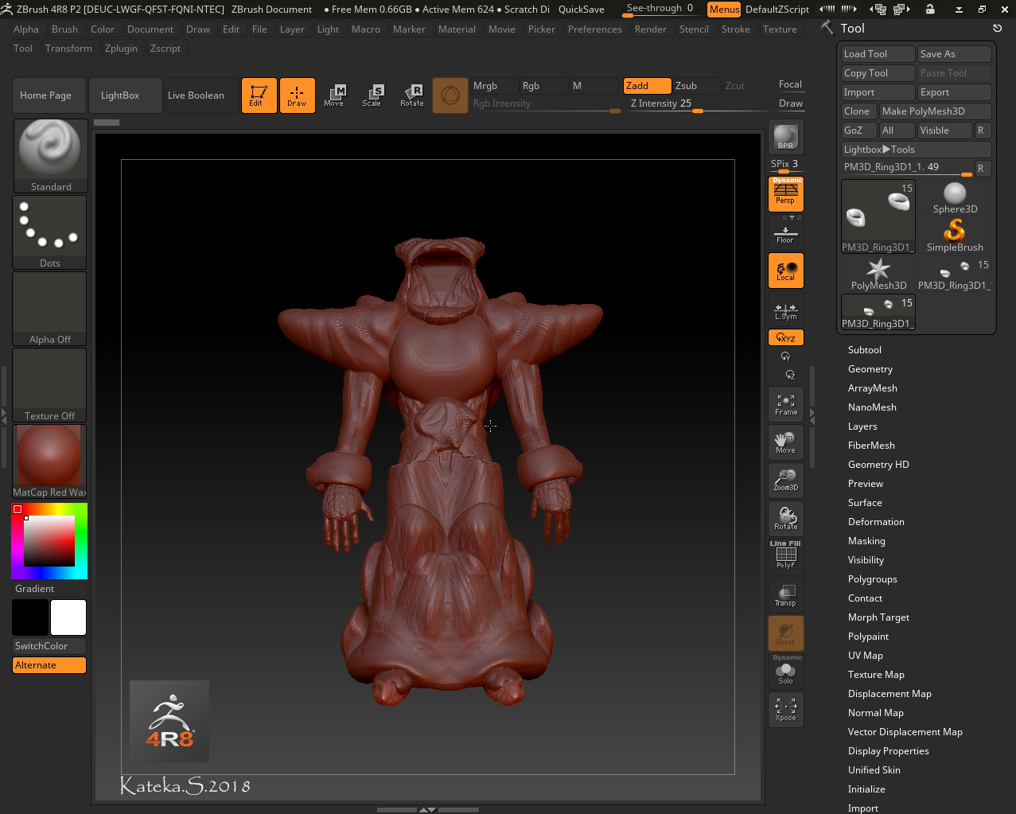Image resolution: width=1016 pixels, height=814 pixels.
Task: Click the Make PolyMesh3D button
Action: pyautogui.click(x=934, y=111)
